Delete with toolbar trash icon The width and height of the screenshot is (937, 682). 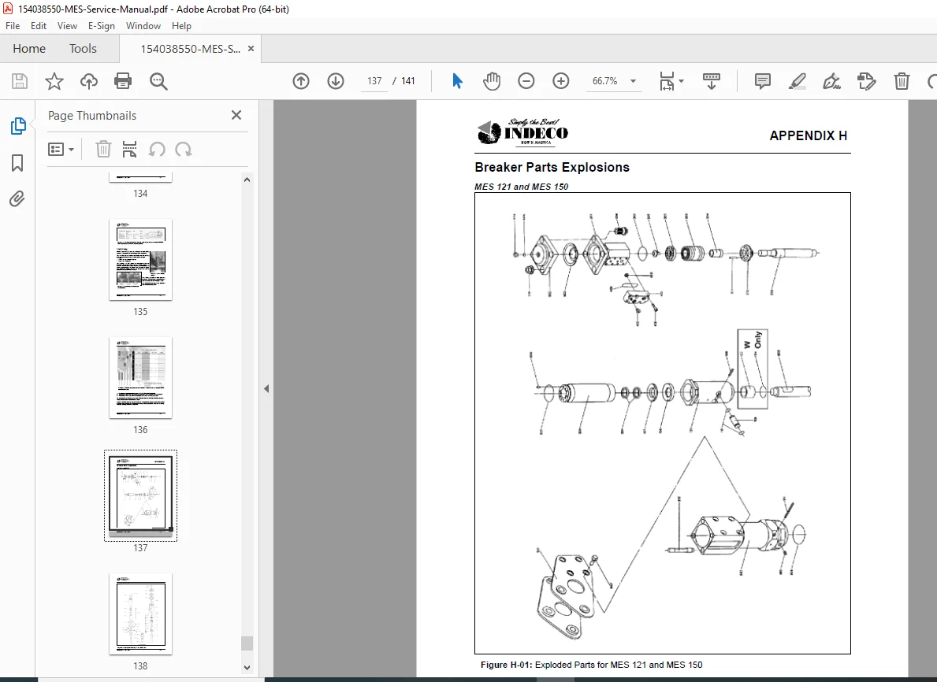click(902, 81)
